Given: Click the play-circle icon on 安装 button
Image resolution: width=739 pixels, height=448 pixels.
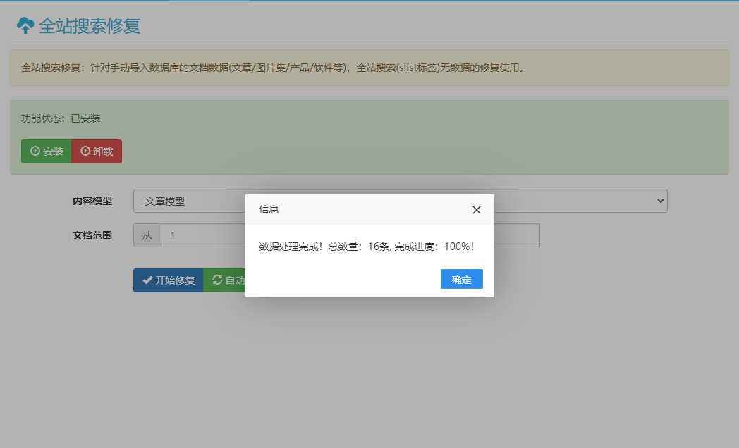Looking at the screenshot, I should (35, 151).
